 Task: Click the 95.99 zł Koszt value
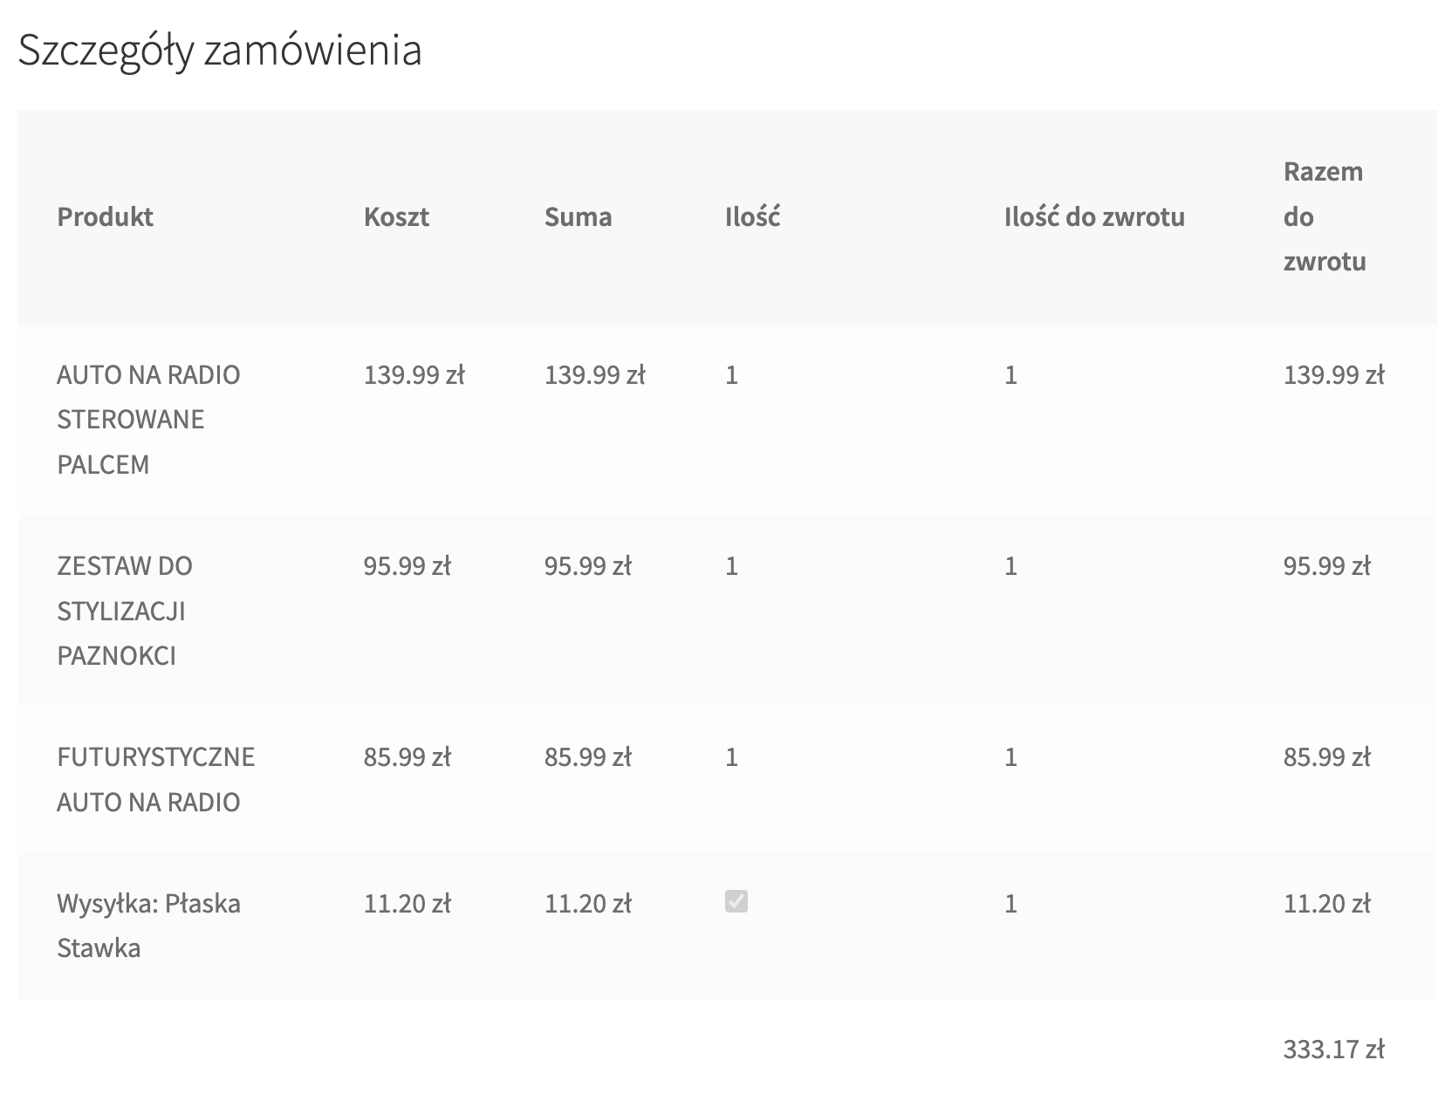point(407,566)
